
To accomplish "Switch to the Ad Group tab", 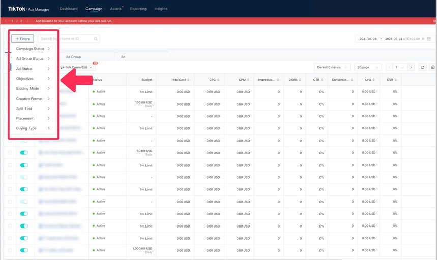I will 73,57.
